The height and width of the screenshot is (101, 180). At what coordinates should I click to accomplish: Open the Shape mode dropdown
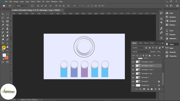(22, 6)
